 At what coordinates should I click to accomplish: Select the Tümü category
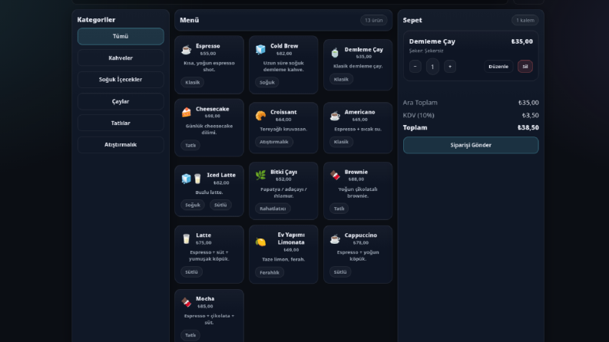[121, 36]
